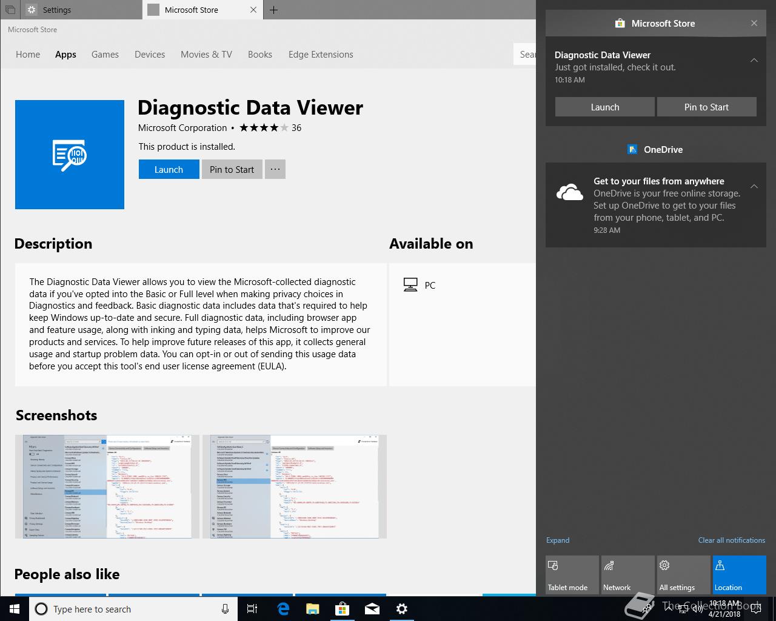Dismiss the Microsoft Store notification group
This screenshot has width=776, height=621.
tap(754, 23)
